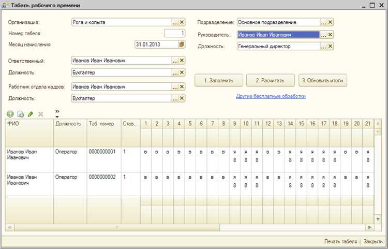Open selection list for Подразделение field
The width and height of the screenshot is (388, 249).
pyautogui.click(x=323, y=22)
